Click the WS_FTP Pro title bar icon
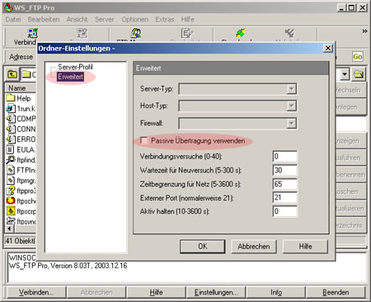This screenshot has width=371, height=302. (x=8, y=7)
